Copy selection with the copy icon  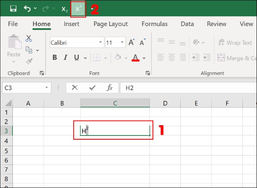pos(29,50)
